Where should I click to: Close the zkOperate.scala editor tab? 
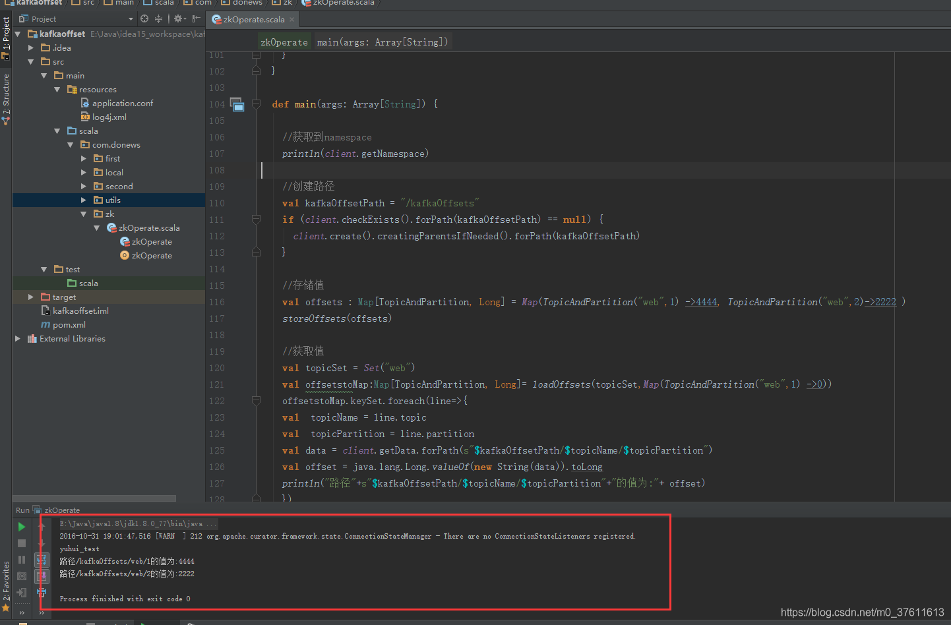coord(293,20)
